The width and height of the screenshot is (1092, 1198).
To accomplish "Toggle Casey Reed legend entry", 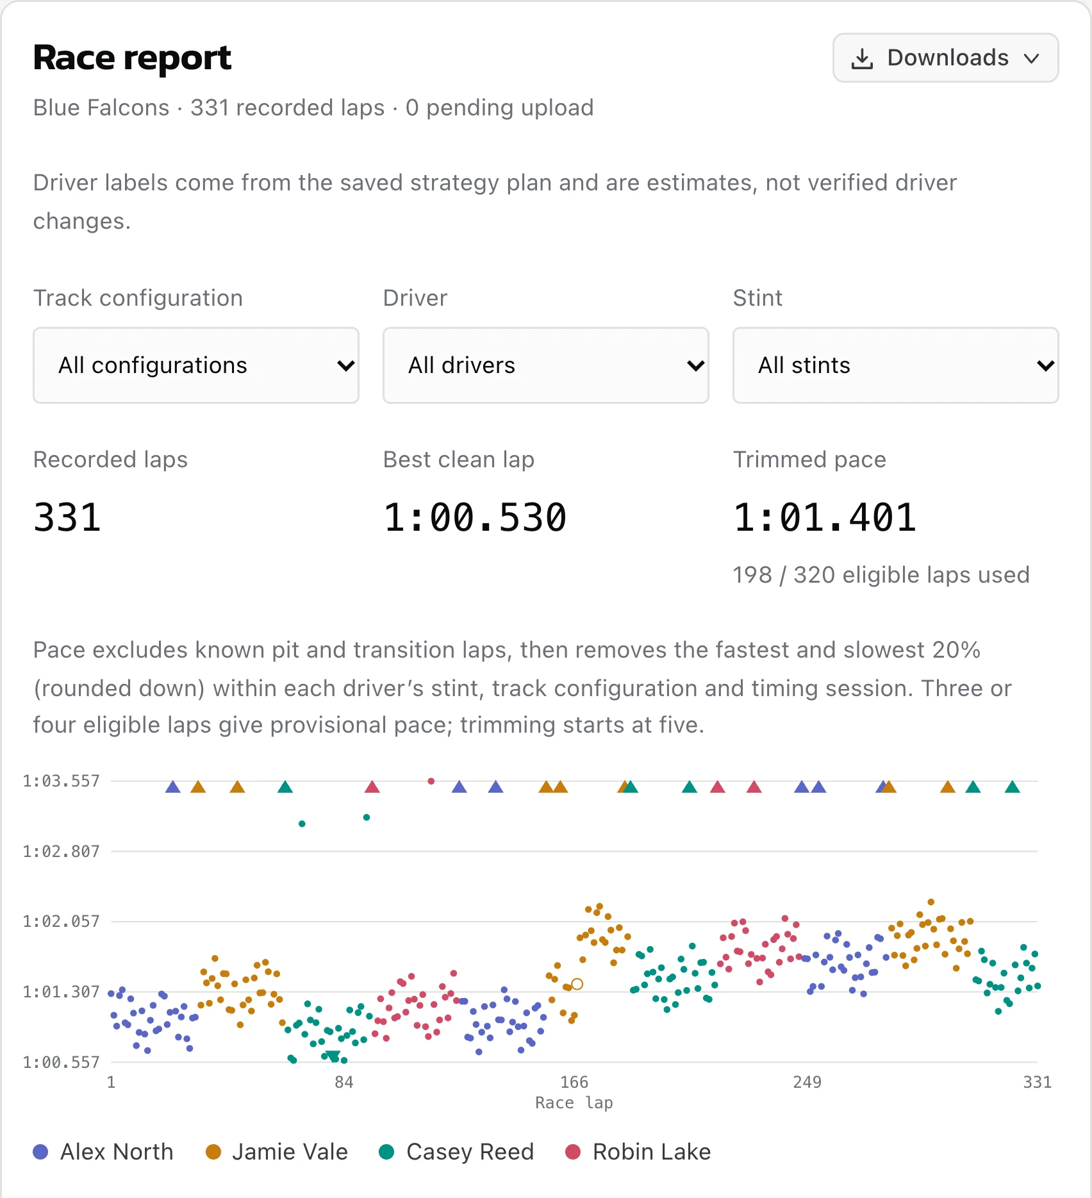I will tap(456, 1152).
